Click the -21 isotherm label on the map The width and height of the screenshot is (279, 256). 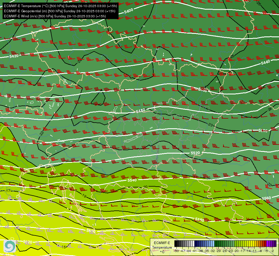[x=208, y=178]
